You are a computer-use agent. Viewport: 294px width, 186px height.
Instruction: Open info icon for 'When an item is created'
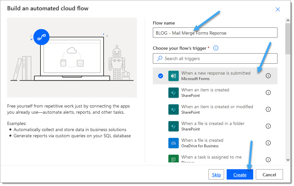click(x=268, y=93)
